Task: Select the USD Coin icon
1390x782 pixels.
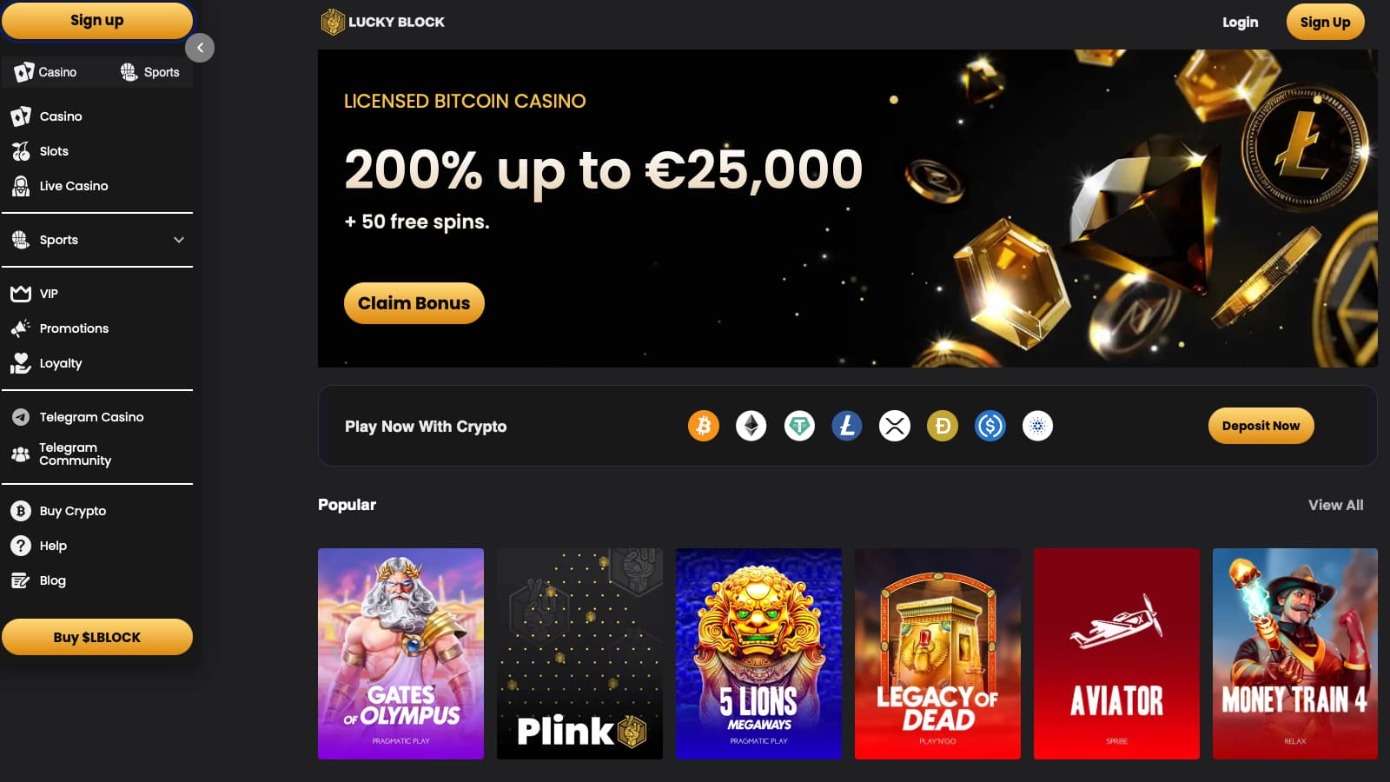Action: (x=990, y=426)
